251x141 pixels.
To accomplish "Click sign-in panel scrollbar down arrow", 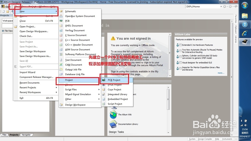I will pyautogui.click(x=170, y=76).
